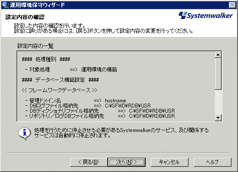
Task: Click the scroll down arrow in settings list
Action: point(218,117)
